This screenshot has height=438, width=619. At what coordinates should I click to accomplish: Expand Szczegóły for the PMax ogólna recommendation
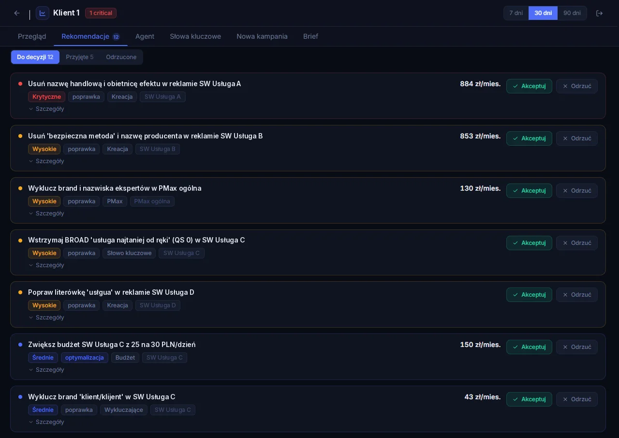(x=46, y=213)
